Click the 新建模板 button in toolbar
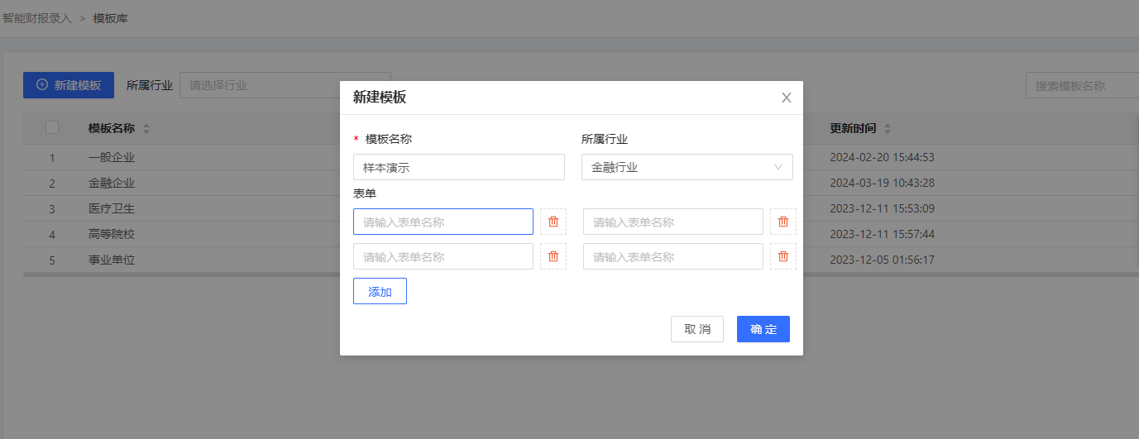Screen dimensions: 1139x439 click(69, 85)
